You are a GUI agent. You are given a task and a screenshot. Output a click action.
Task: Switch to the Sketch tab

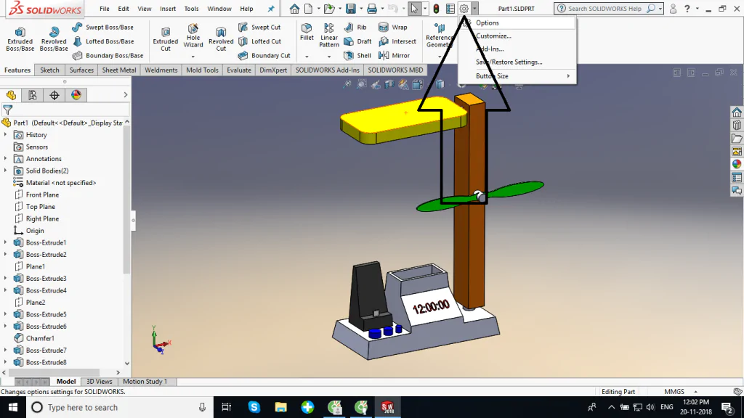pos(49,70)
